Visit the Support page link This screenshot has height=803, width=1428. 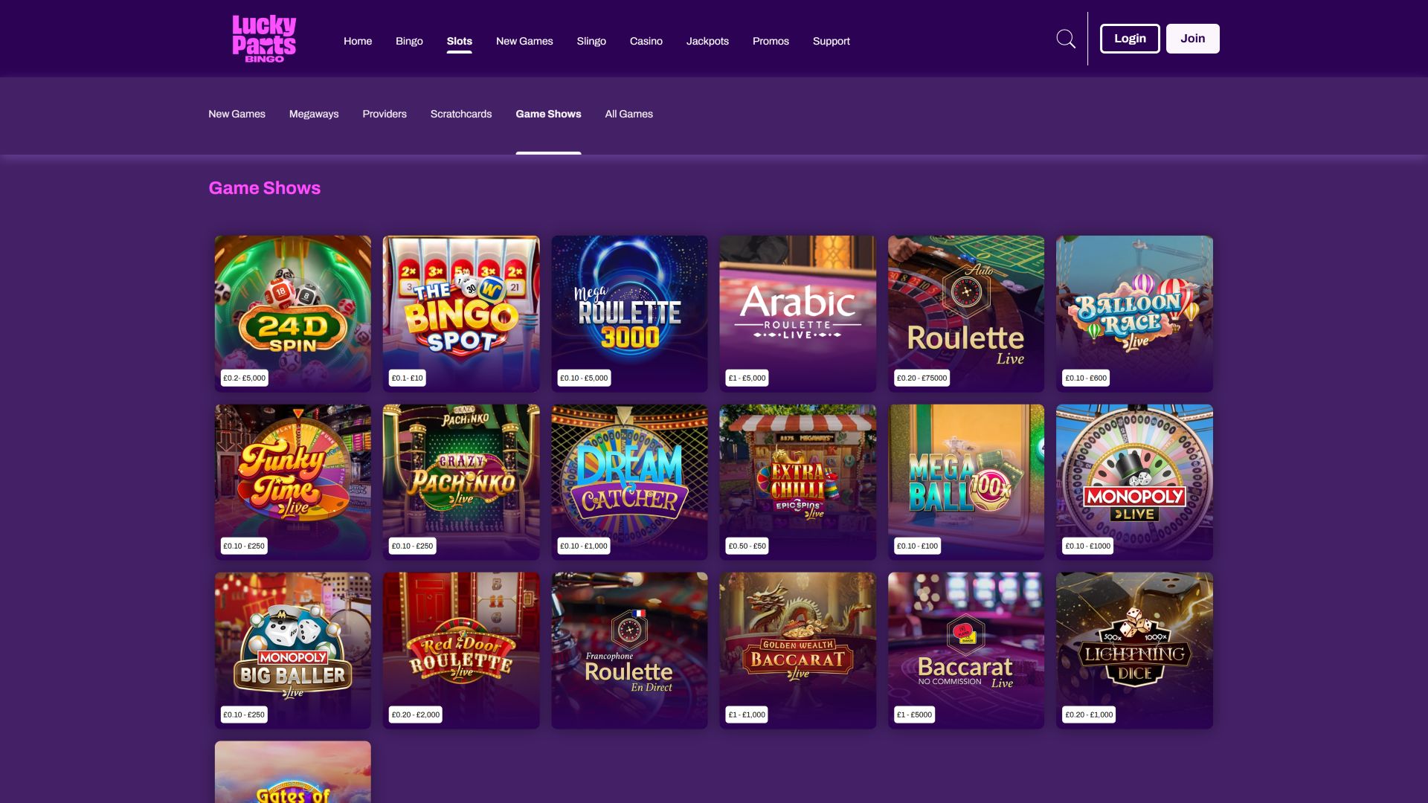tap(831, 41)
